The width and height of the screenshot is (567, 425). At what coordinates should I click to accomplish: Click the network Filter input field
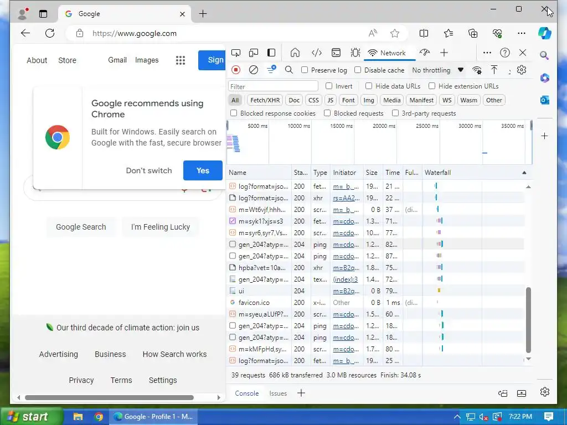(x=273, y=86)
